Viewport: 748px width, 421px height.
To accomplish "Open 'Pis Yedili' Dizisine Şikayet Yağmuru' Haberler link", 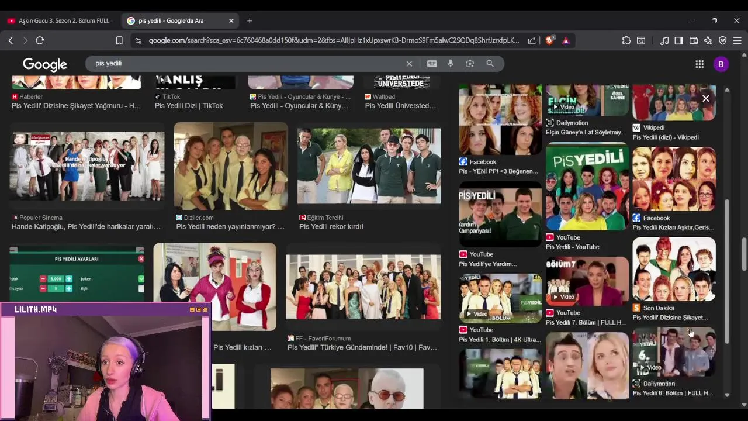I will [76, 106].
